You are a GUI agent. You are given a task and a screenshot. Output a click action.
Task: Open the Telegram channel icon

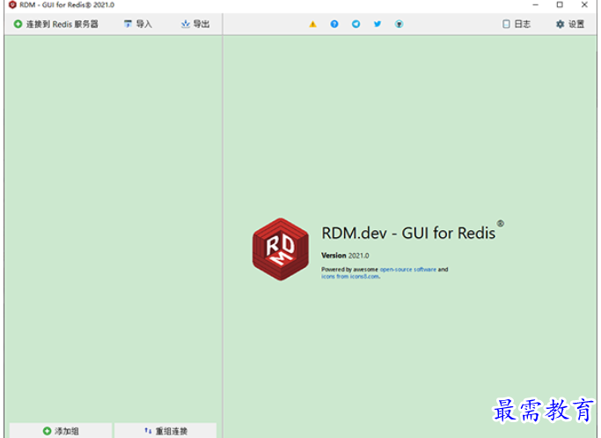coord(355,24)
